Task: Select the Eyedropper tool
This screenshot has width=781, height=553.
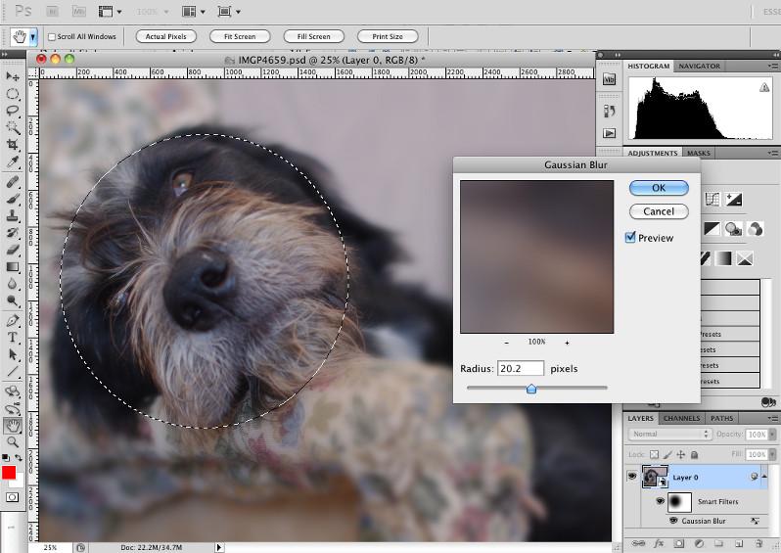Action: (13, 161)
